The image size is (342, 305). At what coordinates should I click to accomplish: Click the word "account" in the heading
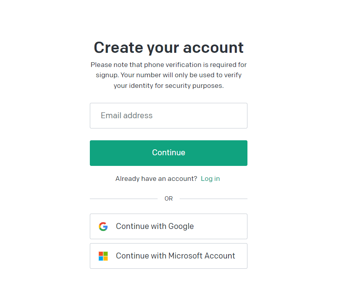pos(214,48)
